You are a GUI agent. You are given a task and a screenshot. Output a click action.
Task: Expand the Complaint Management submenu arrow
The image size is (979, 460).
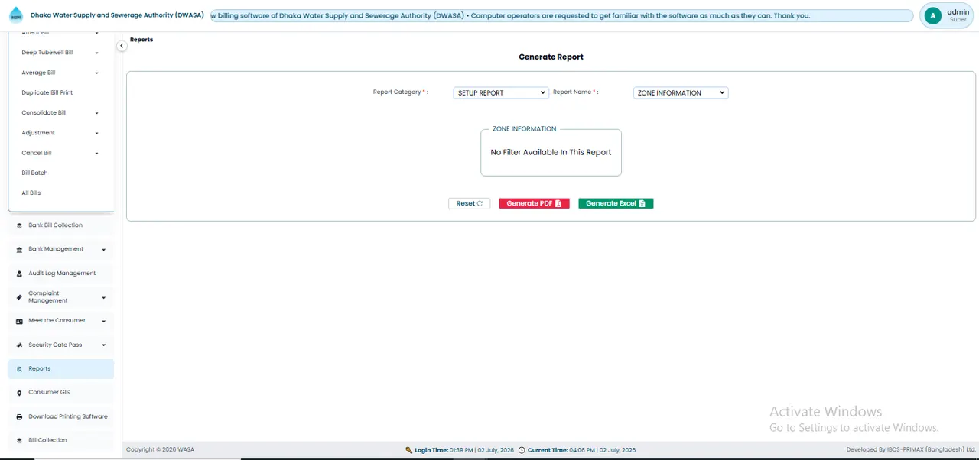(103, 298)
